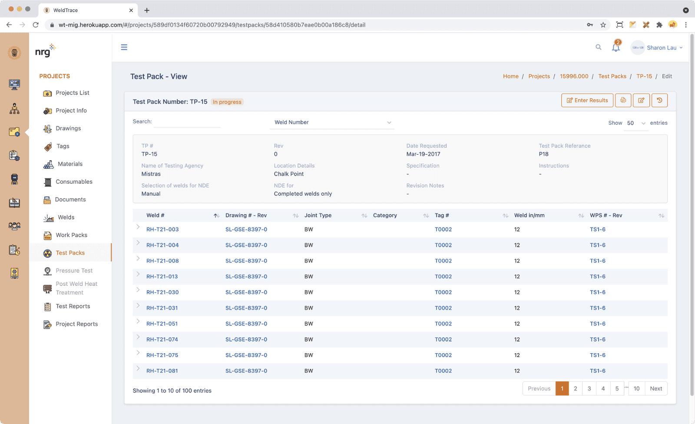Screen dimensions: 695x424
Task: Open the Weld Number search dropdown
Action: 332,123
